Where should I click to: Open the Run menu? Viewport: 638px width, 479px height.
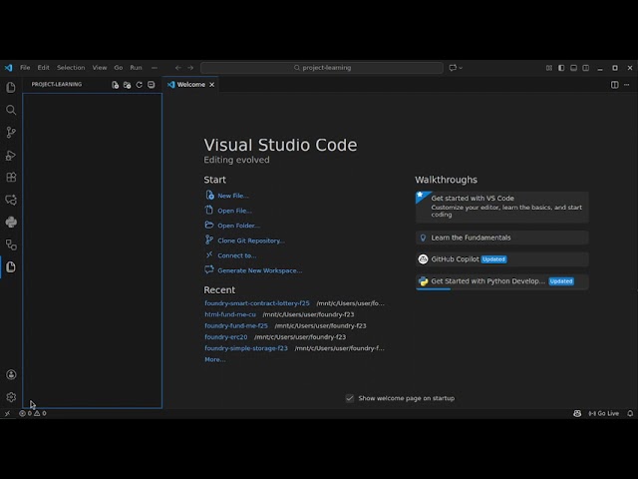pyautogui.click(x=136, y=68)
